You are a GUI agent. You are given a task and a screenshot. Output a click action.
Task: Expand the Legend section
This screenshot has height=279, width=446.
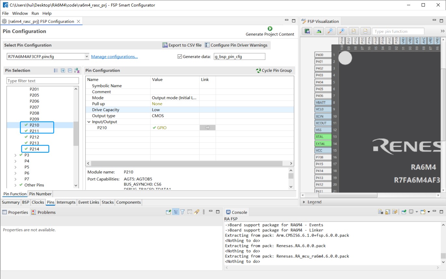click(304, 202)
